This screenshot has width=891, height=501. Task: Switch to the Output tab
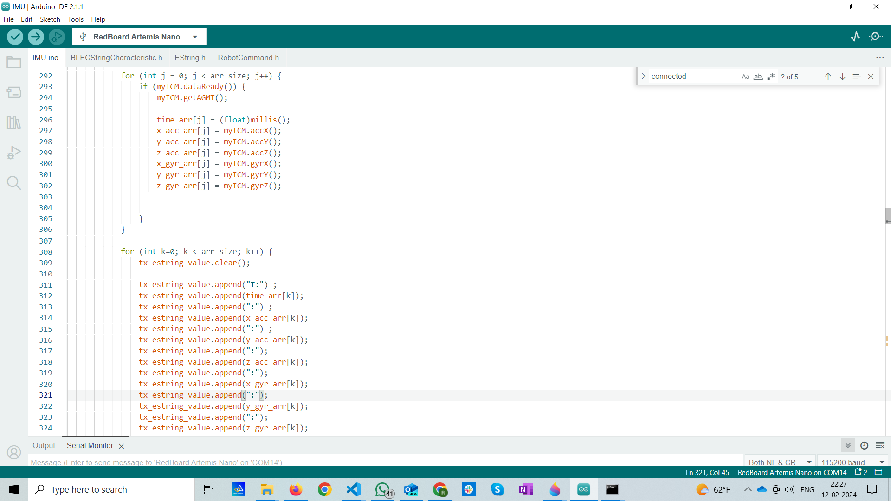[x=44, y=445]
